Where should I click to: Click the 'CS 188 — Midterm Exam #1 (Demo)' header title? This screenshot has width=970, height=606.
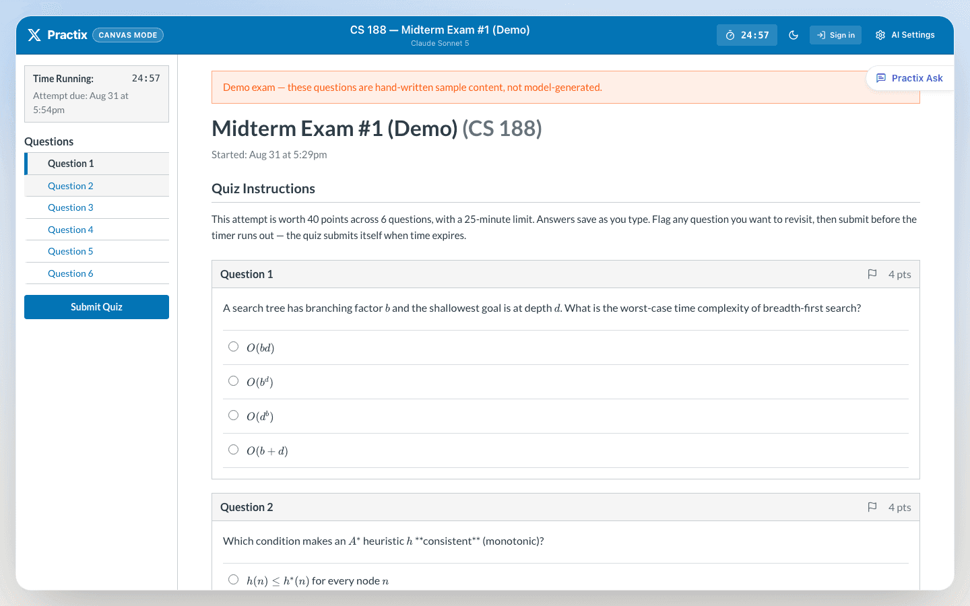(x=440, y=30)
